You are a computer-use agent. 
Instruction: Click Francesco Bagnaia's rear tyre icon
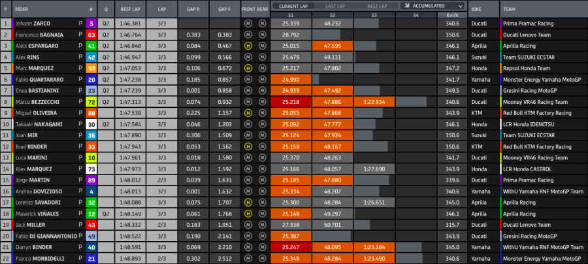tap(262, 35)
